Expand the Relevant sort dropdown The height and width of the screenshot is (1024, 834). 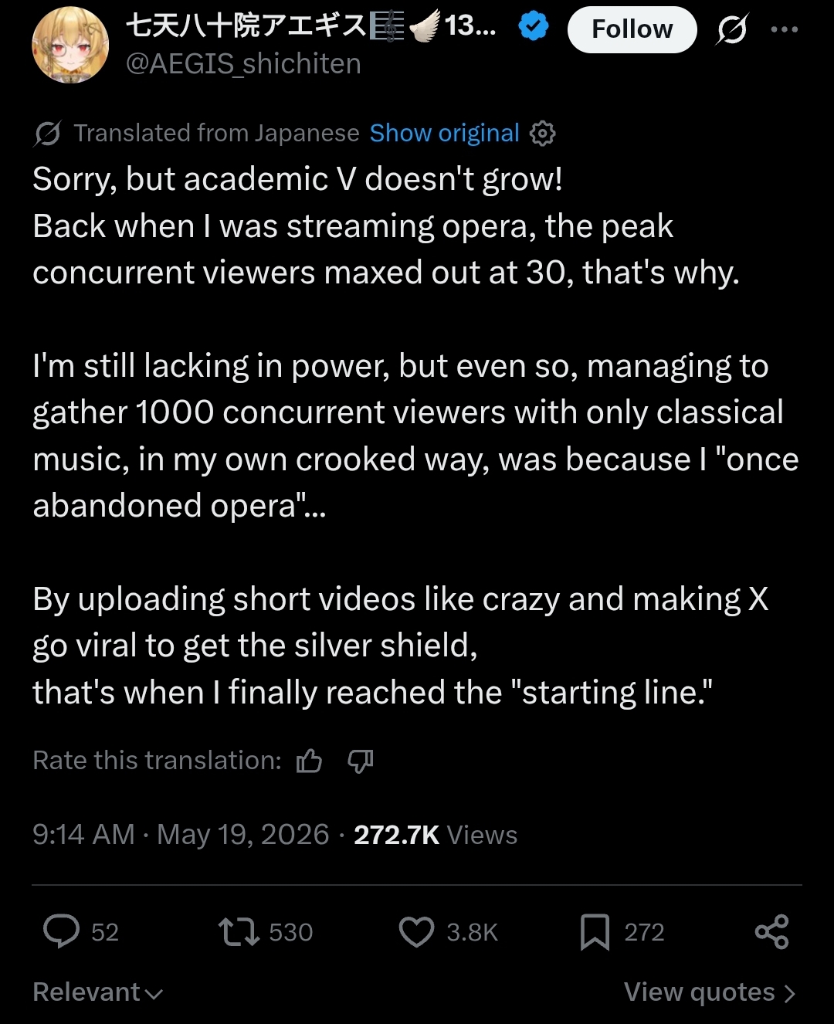[98, 992]
